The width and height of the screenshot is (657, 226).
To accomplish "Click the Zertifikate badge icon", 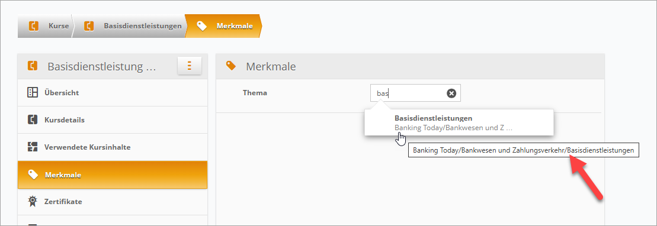I will pos(32,202).
